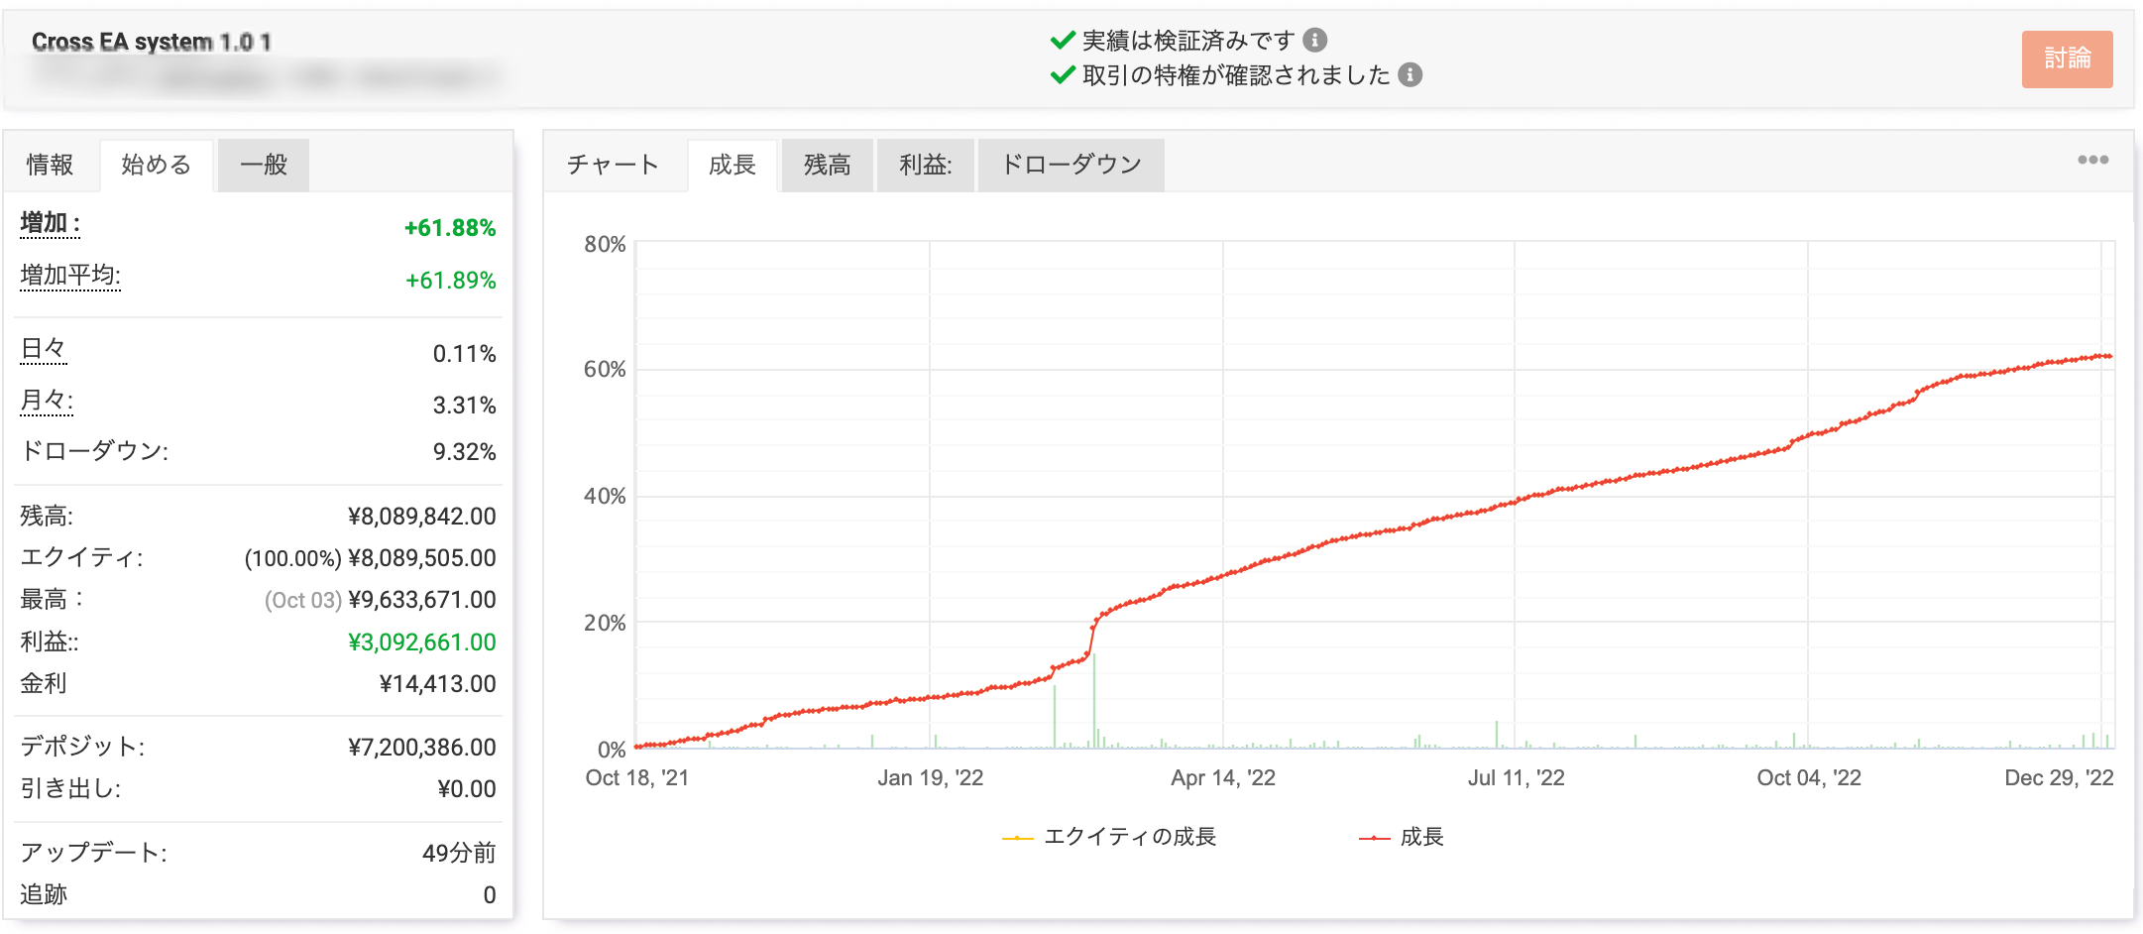Image resolution: width=2143 pixels, height=934 pixels.
Task: Click the info icon beside 実績は検証済みです
Action: coord(1315,40)
